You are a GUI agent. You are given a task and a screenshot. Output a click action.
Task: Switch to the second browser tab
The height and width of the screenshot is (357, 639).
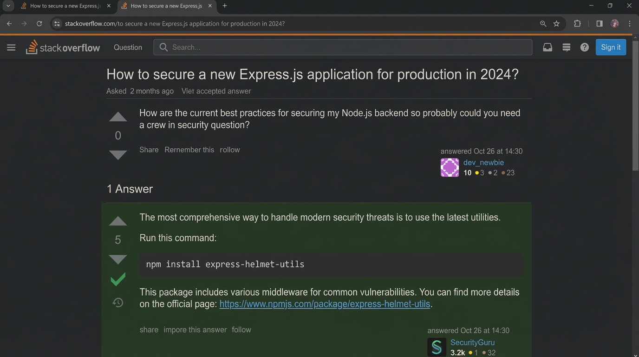tap(165, 6)
